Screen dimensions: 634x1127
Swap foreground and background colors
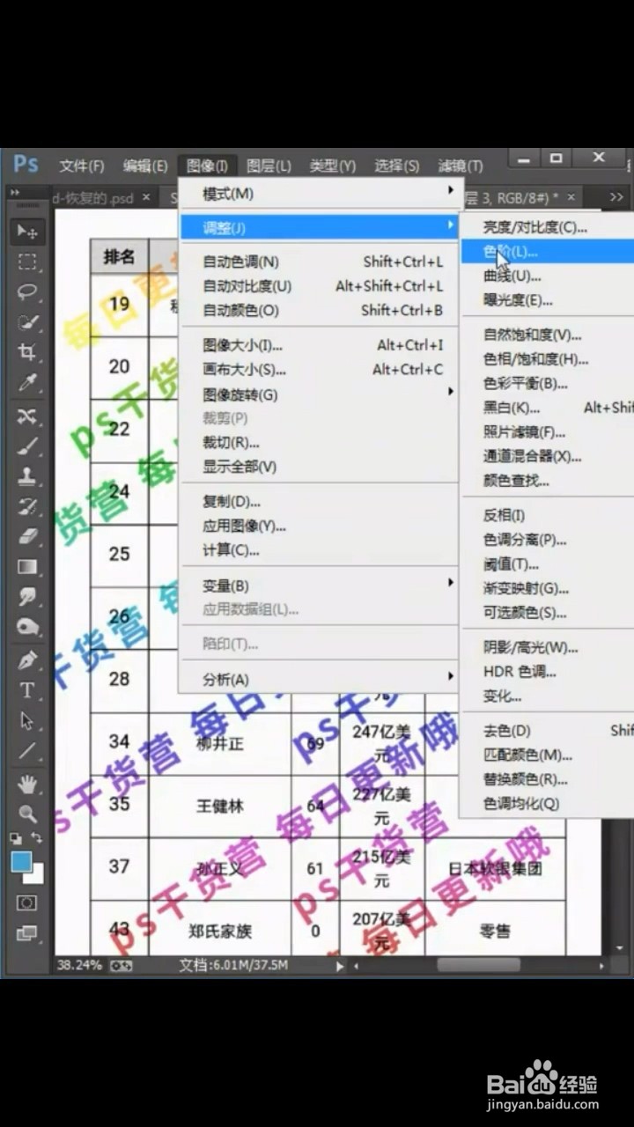pos(37,839)
